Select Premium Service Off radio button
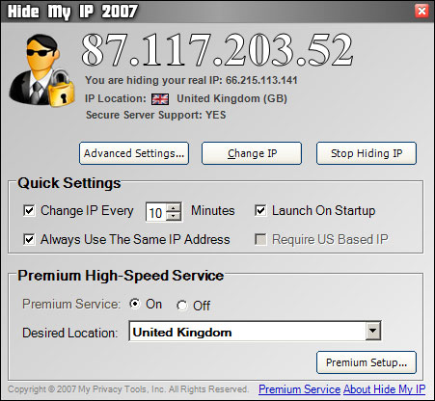Image resolution: width=435 pixels, height=401 pixels. click(181, 306)
